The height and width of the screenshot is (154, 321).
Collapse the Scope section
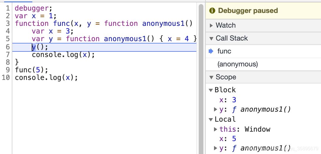[x=211, y=77]
